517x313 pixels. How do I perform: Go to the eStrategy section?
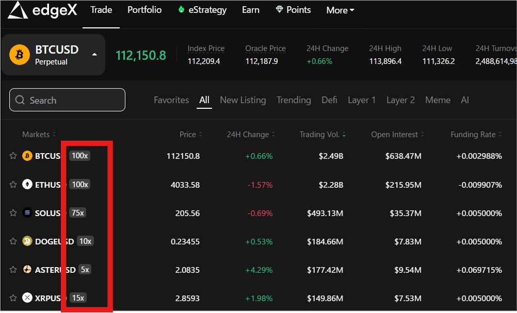click(202, 10)
